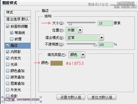138x104 pixels.
Task: Click the 设置为默认值 button
Action: pyautogui.click(x=71, y=97)
